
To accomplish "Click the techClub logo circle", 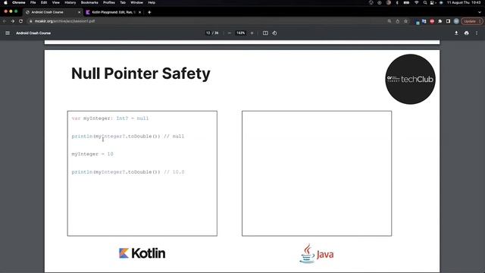I will (410, 79).
